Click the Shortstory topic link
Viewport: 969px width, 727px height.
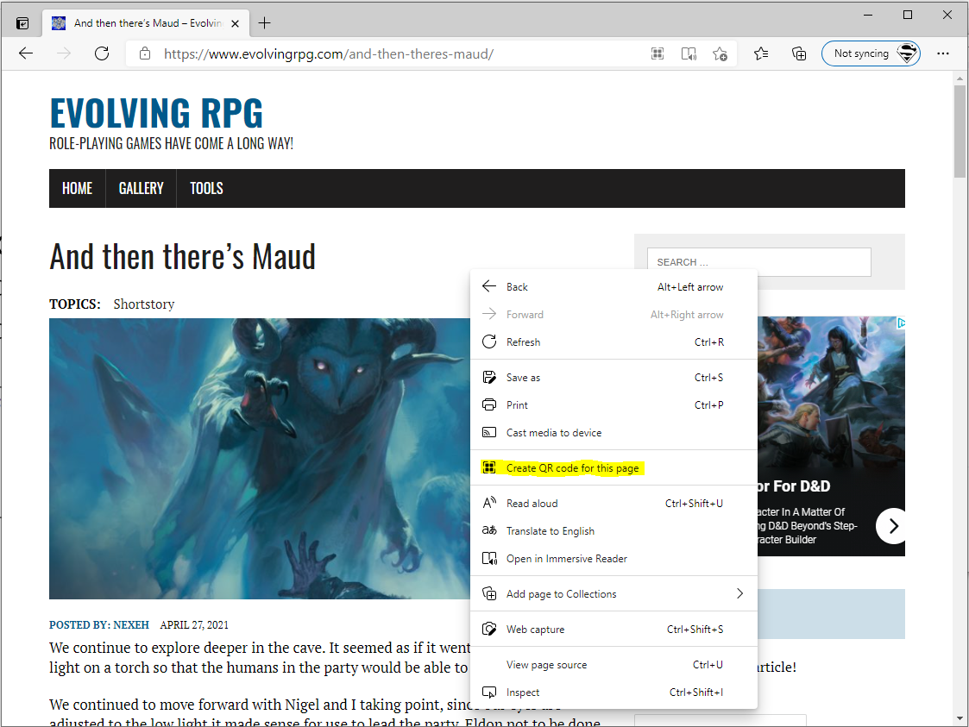[144, 304]
